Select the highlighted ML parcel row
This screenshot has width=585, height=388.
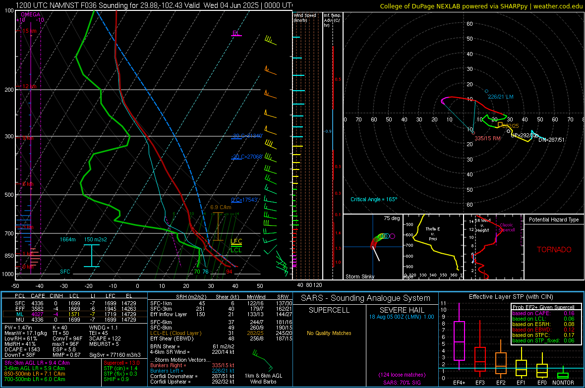point(75,314)
